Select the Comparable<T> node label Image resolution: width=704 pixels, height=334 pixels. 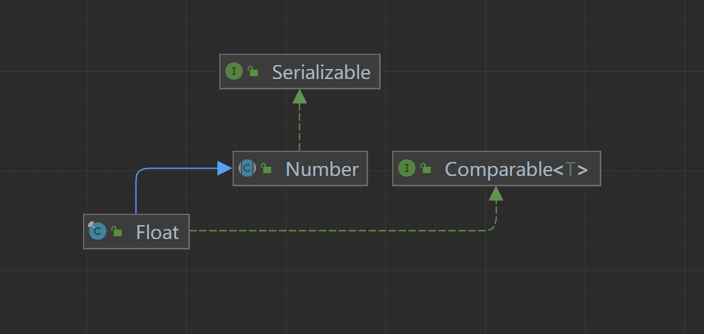(517, 169)
